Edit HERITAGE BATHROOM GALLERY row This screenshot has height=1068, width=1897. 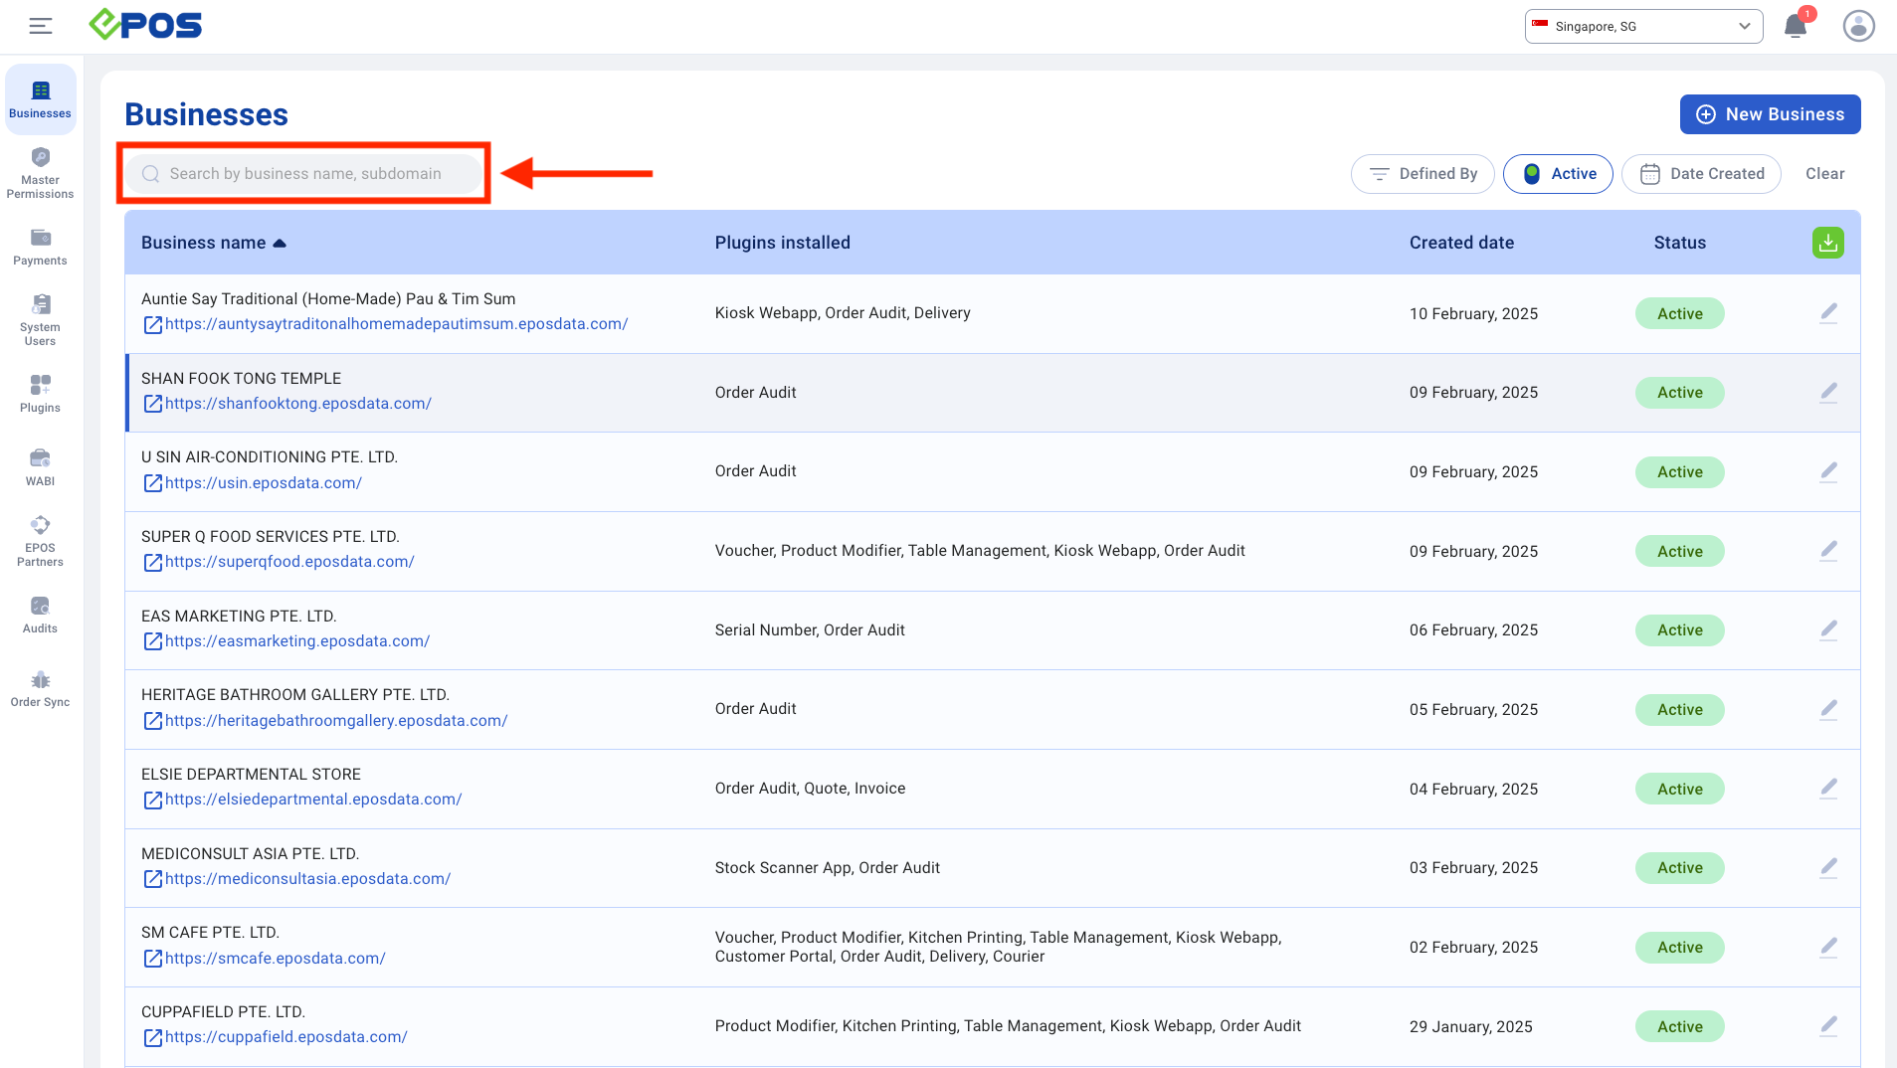[x=1828, y=710]
